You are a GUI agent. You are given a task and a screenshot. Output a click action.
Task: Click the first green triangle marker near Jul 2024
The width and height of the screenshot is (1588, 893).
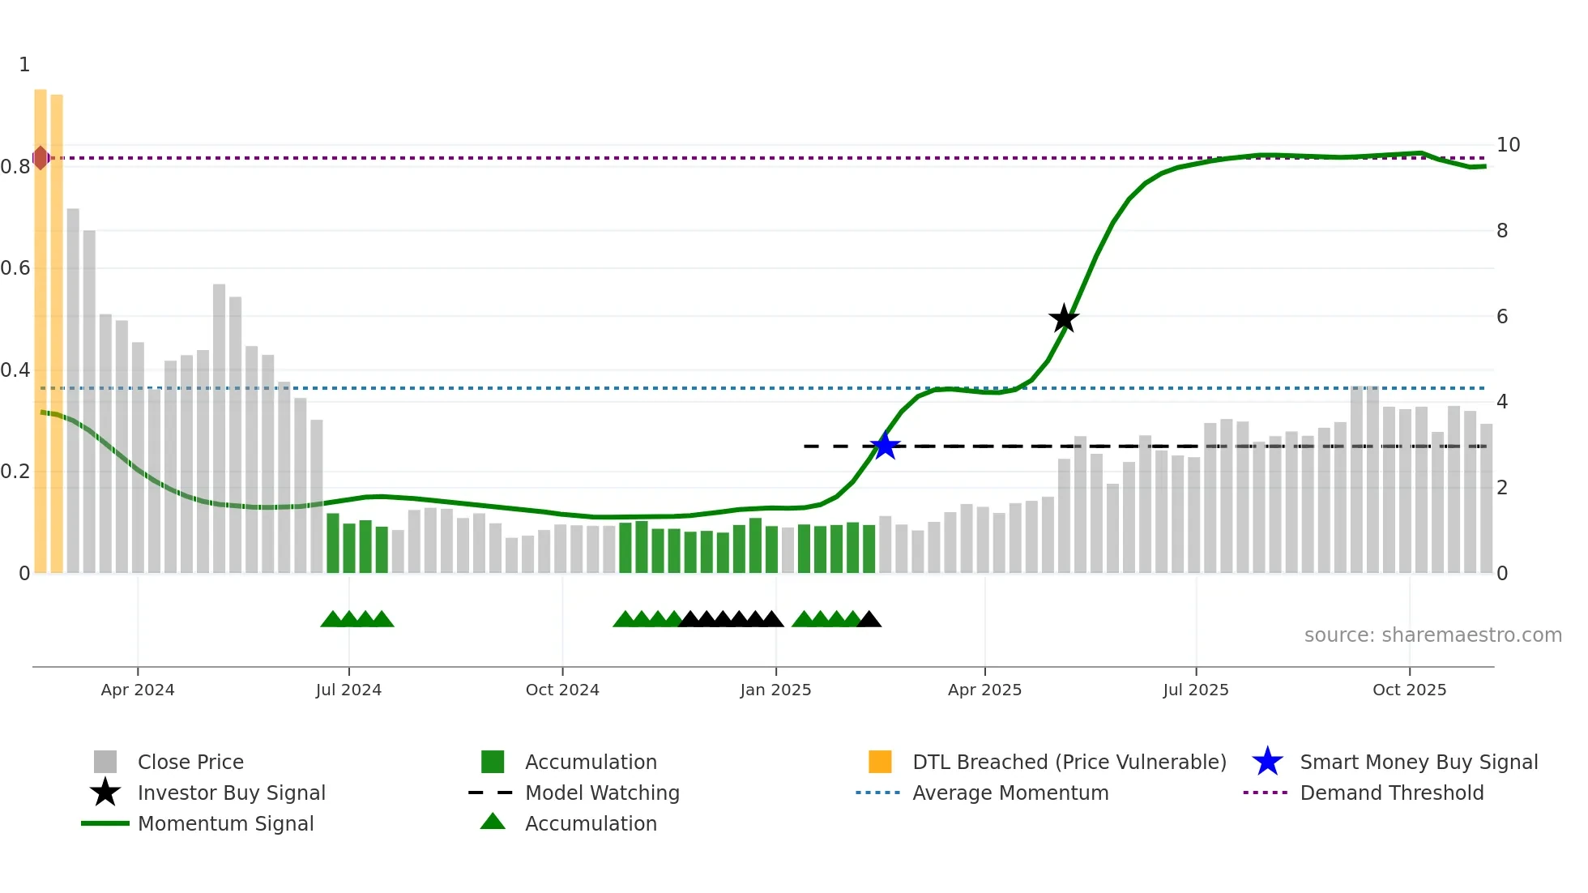pos(332,620)
